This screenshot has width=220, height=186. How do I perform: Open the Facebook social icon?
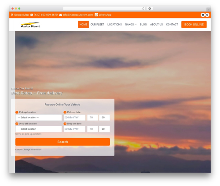(203, 15)
